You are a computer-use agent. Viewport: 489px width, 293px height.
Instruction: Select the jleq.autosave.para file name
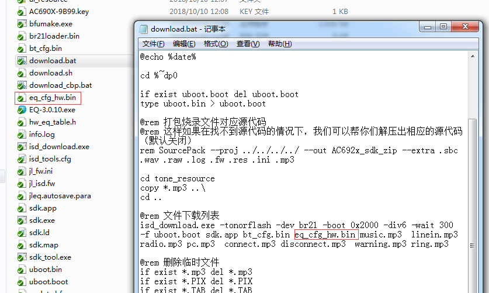pos(60,196)
